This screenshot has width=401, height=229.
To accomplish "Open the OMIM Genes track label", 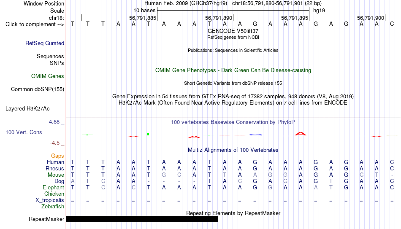I will 47,76.
